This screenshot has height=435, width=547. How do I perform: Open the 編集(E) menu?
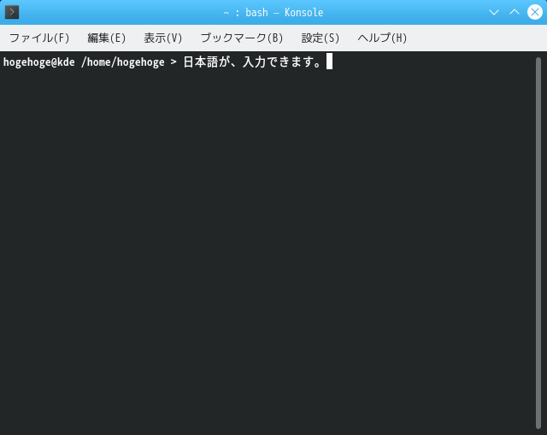tap(106, 38)
